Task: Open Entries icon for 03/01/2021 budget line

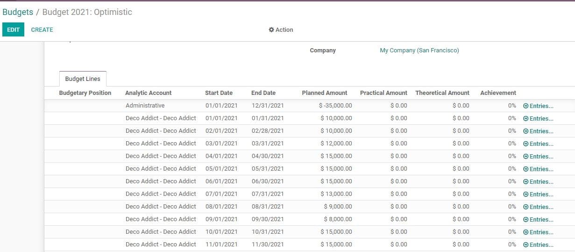Action: tap(525, 144)
